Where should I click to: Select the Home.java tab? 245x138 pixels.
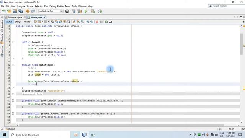36,18
